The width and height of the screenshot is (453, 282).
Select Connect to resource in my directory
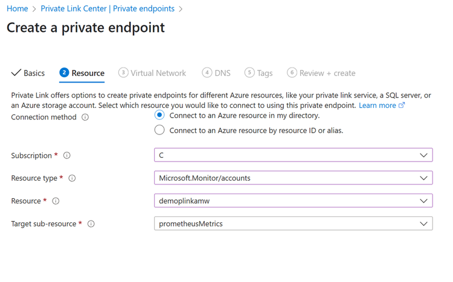pyautogui.click(x=159, y=115)
